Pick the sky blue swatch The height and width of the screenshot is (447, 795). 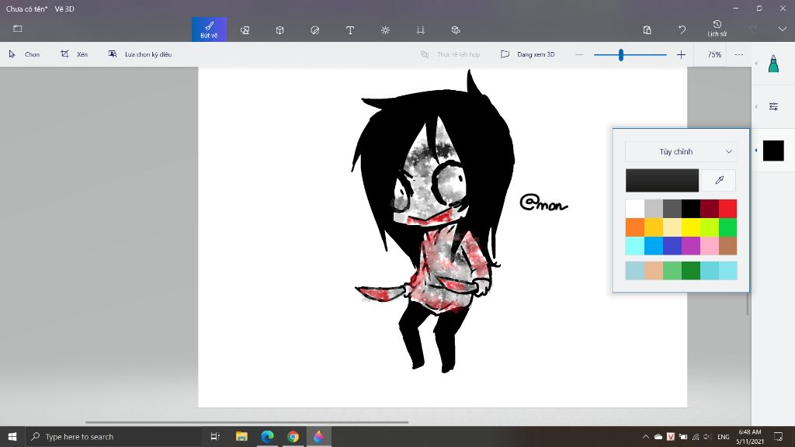[653, 246]
